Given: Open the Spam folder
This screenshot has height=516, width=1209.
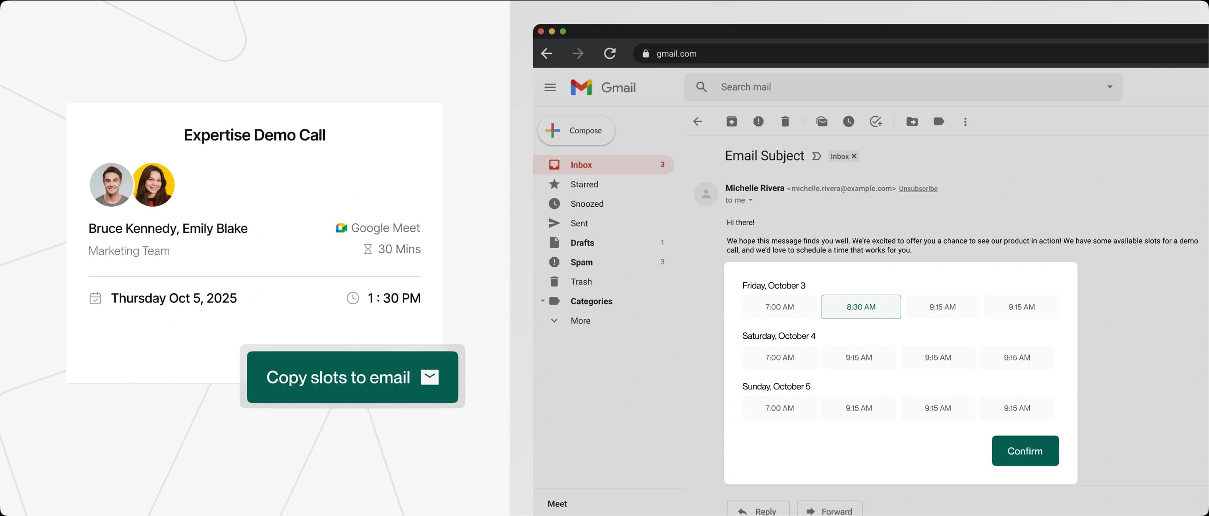Looking at the screenshot, I should (x=581, y=262).
